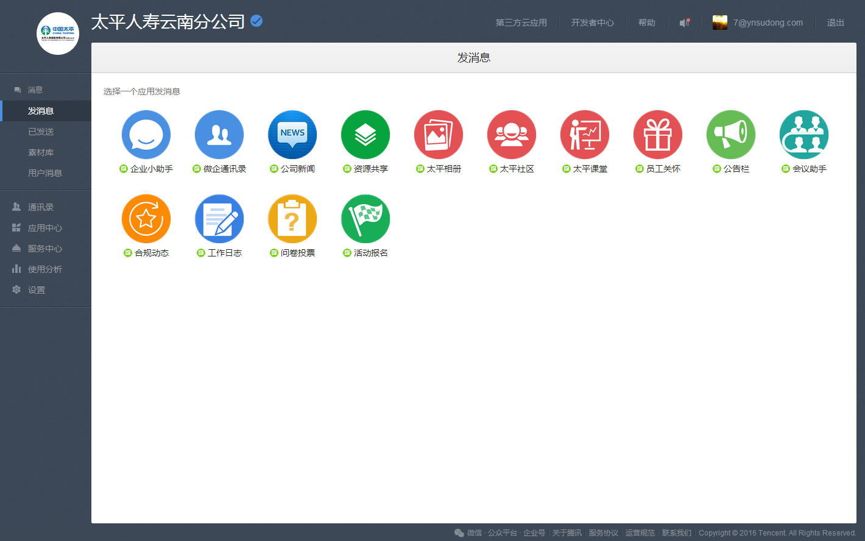865x541 pixels.
Task: Click 联系我们 in the footer
Action: (x=677, y=533)
